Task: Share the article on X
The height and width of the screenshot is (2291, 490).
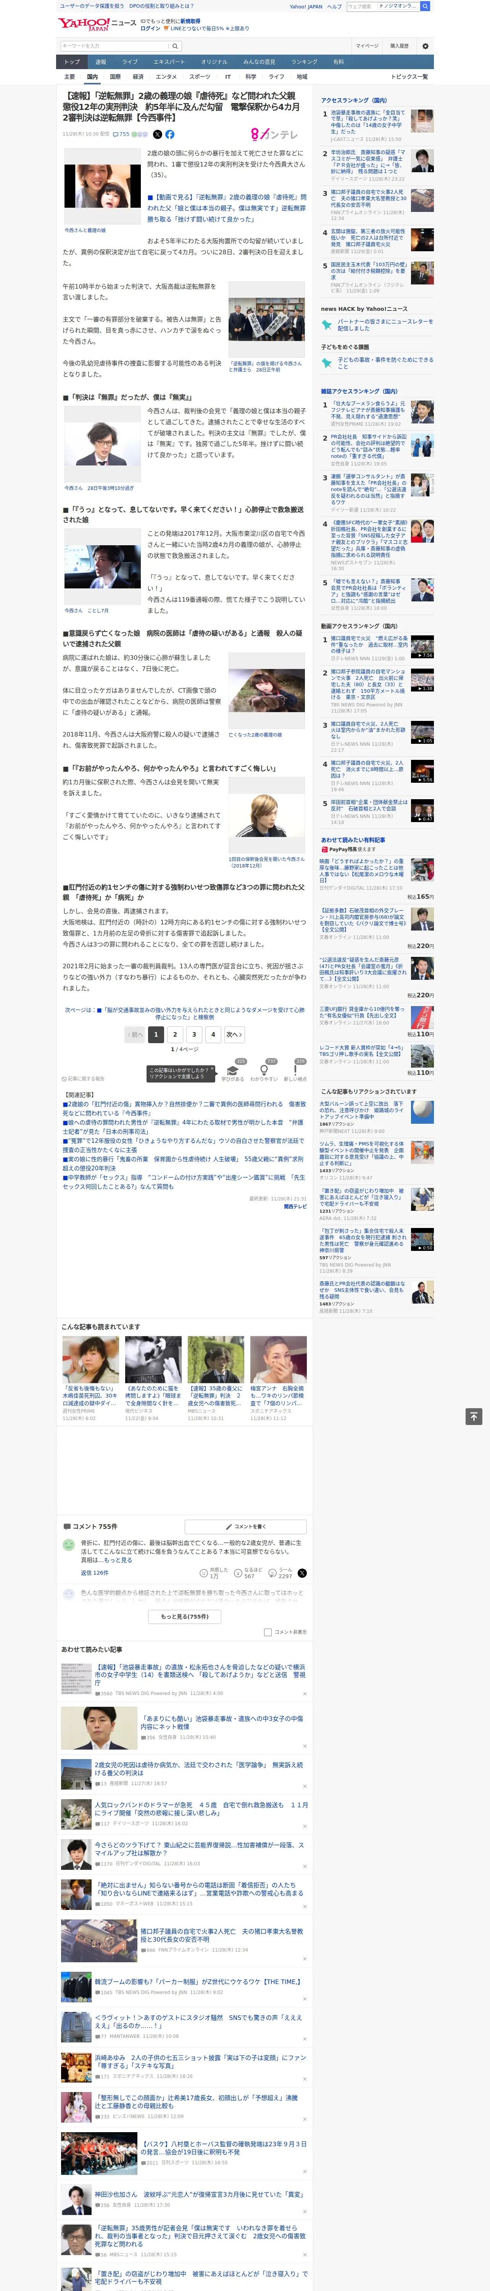Action: [157, 134]
